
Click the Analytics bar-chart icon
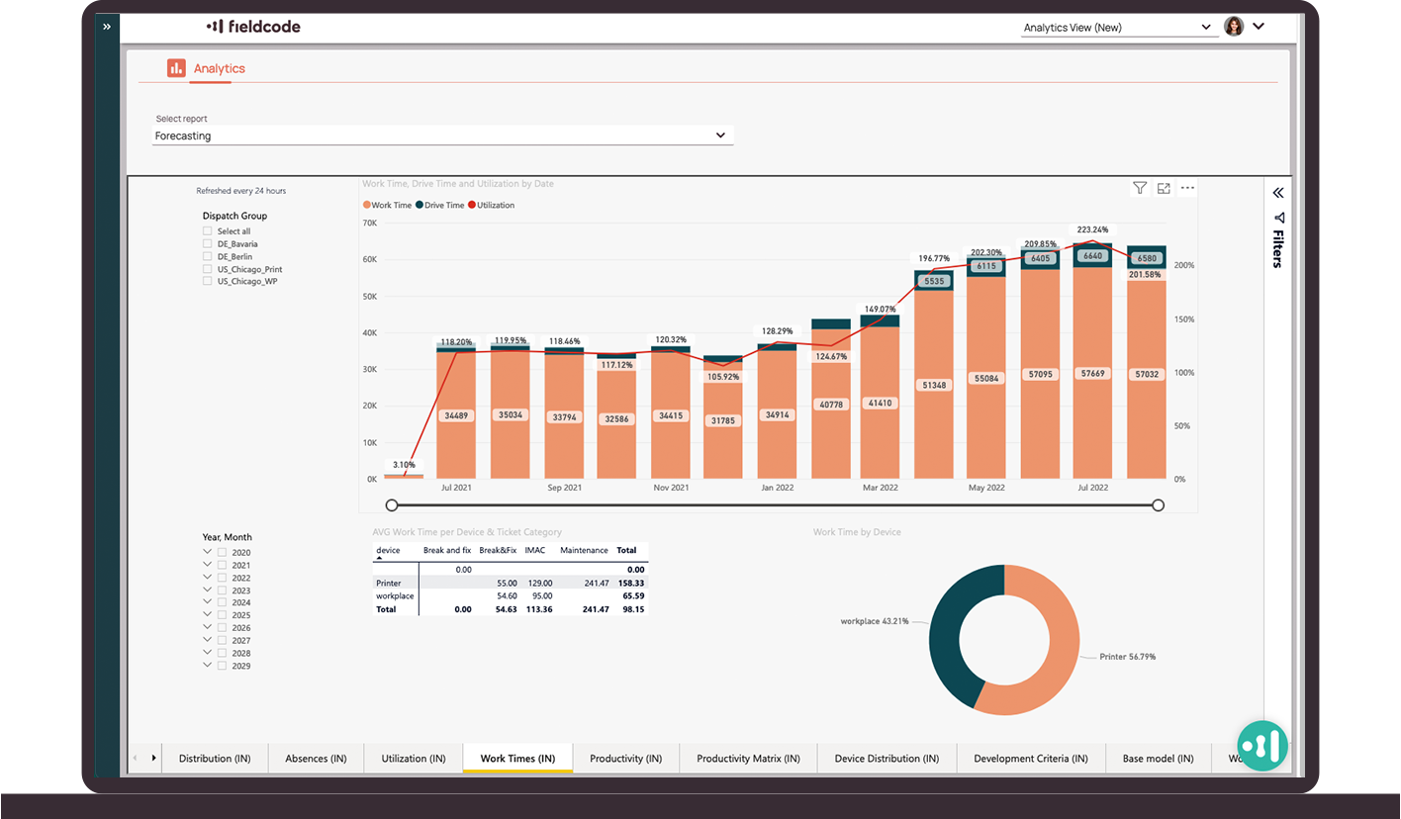176,67
